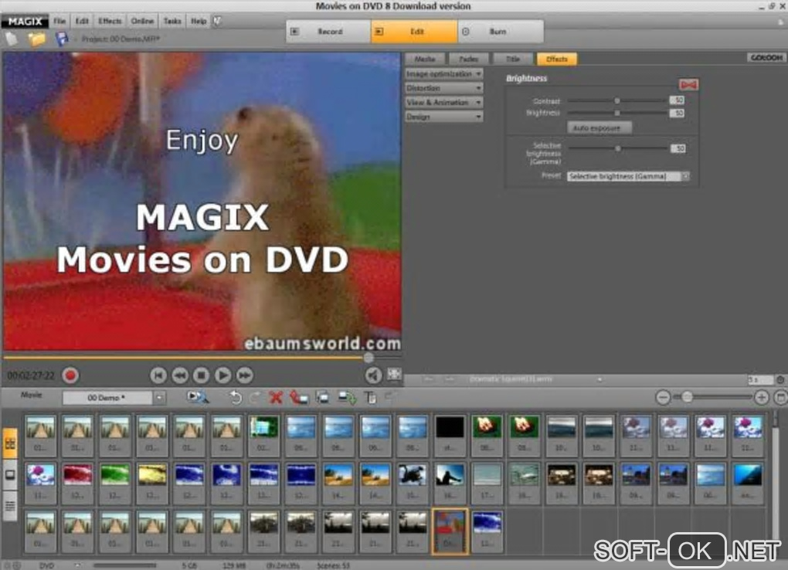Click the MAGIX logo button
The image size is (788, 570).
click(x=25, y=21)
